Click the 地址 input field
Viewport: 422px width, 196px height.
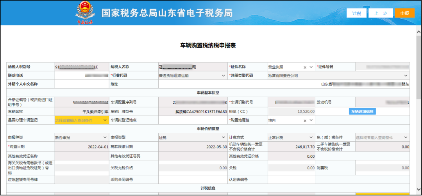coord(284,84)
